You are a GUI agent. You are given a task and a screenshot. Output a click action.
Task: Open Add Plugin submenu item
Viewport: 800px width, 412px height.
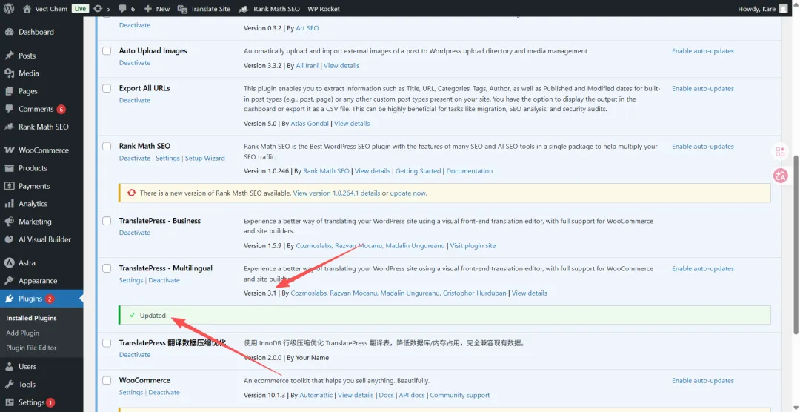[22, 333]
